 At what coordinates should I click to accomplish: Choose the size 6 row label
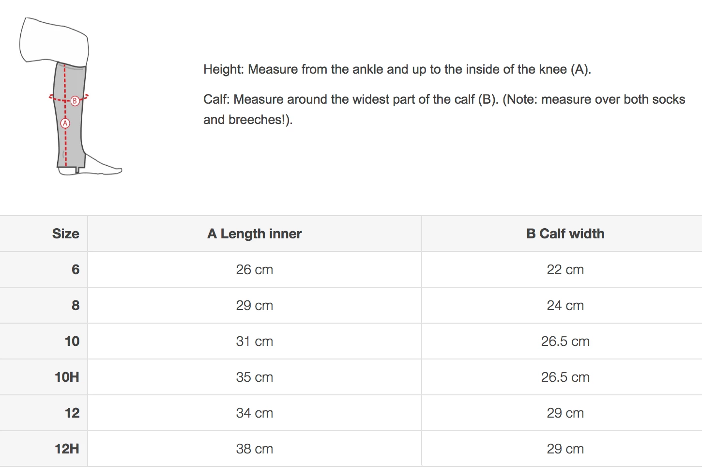coord(76,269)
